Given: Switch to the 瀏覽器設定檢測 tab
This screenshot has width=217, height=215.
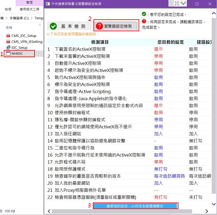Looking at the screenshot, I should pos(116,25).
